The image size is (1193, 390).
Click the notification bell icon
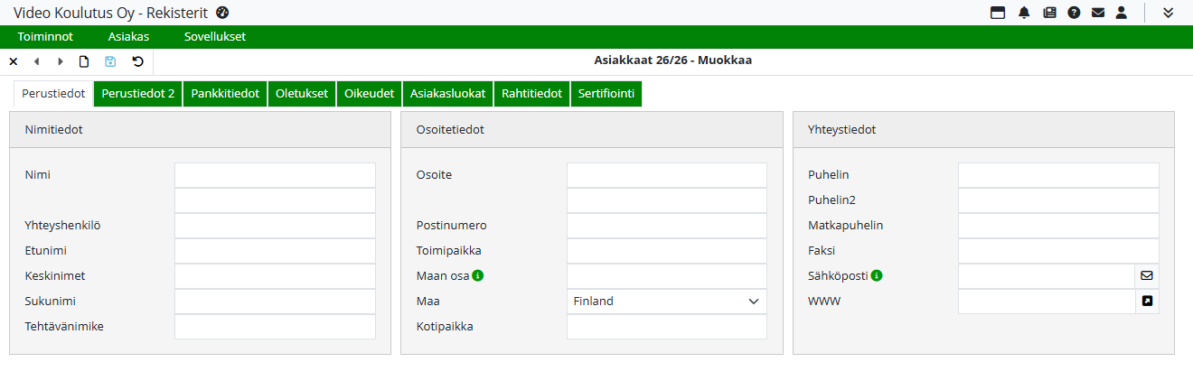(1024, 13)
